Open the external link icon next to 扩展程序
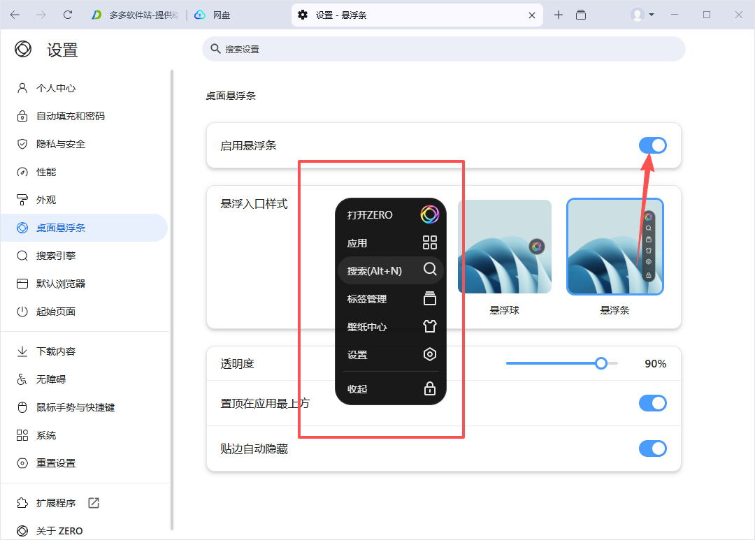The image size is (755, 540). (94, 503)
